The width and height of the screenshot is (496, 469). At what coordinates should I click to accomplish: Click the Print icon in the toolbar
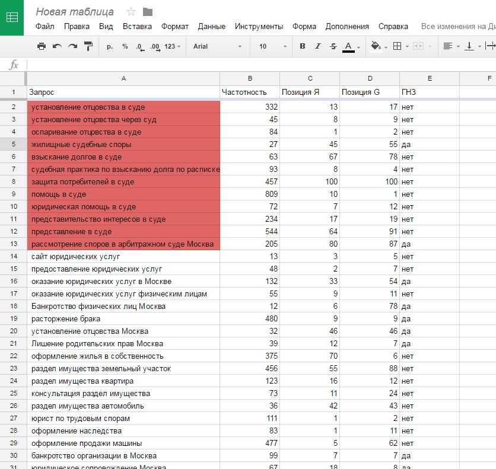coord(42,46)
